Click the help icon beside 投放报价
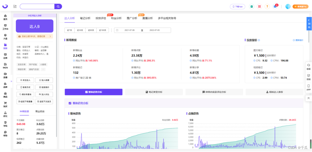This screenshot has height=152, width=312. coord(259,40)
